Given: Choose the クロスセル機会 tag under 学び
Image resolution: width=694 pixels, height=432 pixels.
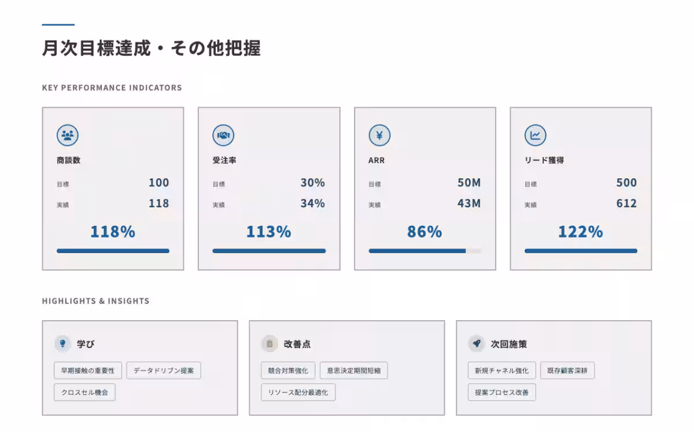Looking at the screenshot, I should (84, 392).
